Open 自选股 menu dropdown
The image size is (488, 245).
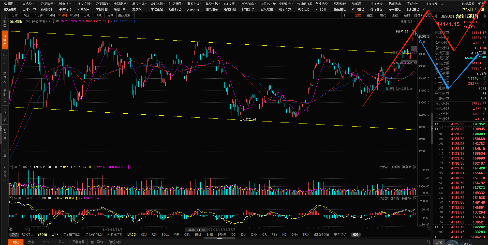(28, 4)
